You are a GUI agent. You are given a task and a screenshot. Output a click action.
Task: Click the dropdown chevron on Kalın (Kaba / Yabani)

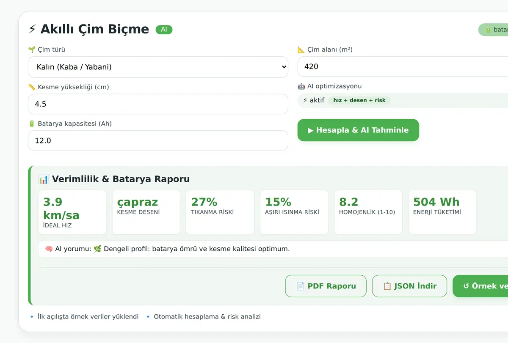pyautogui.click(x=284, y=67)
